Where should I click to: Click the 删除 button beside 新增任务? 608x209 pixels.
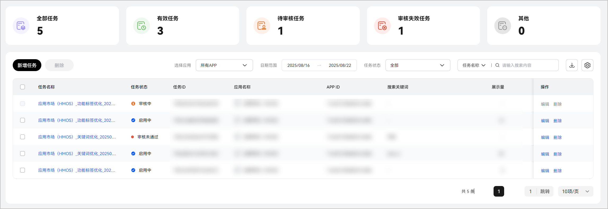coord(59,65)
